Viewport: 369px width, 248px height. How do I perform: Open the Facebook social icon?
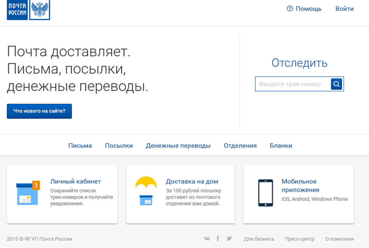[x=218, y=238]
